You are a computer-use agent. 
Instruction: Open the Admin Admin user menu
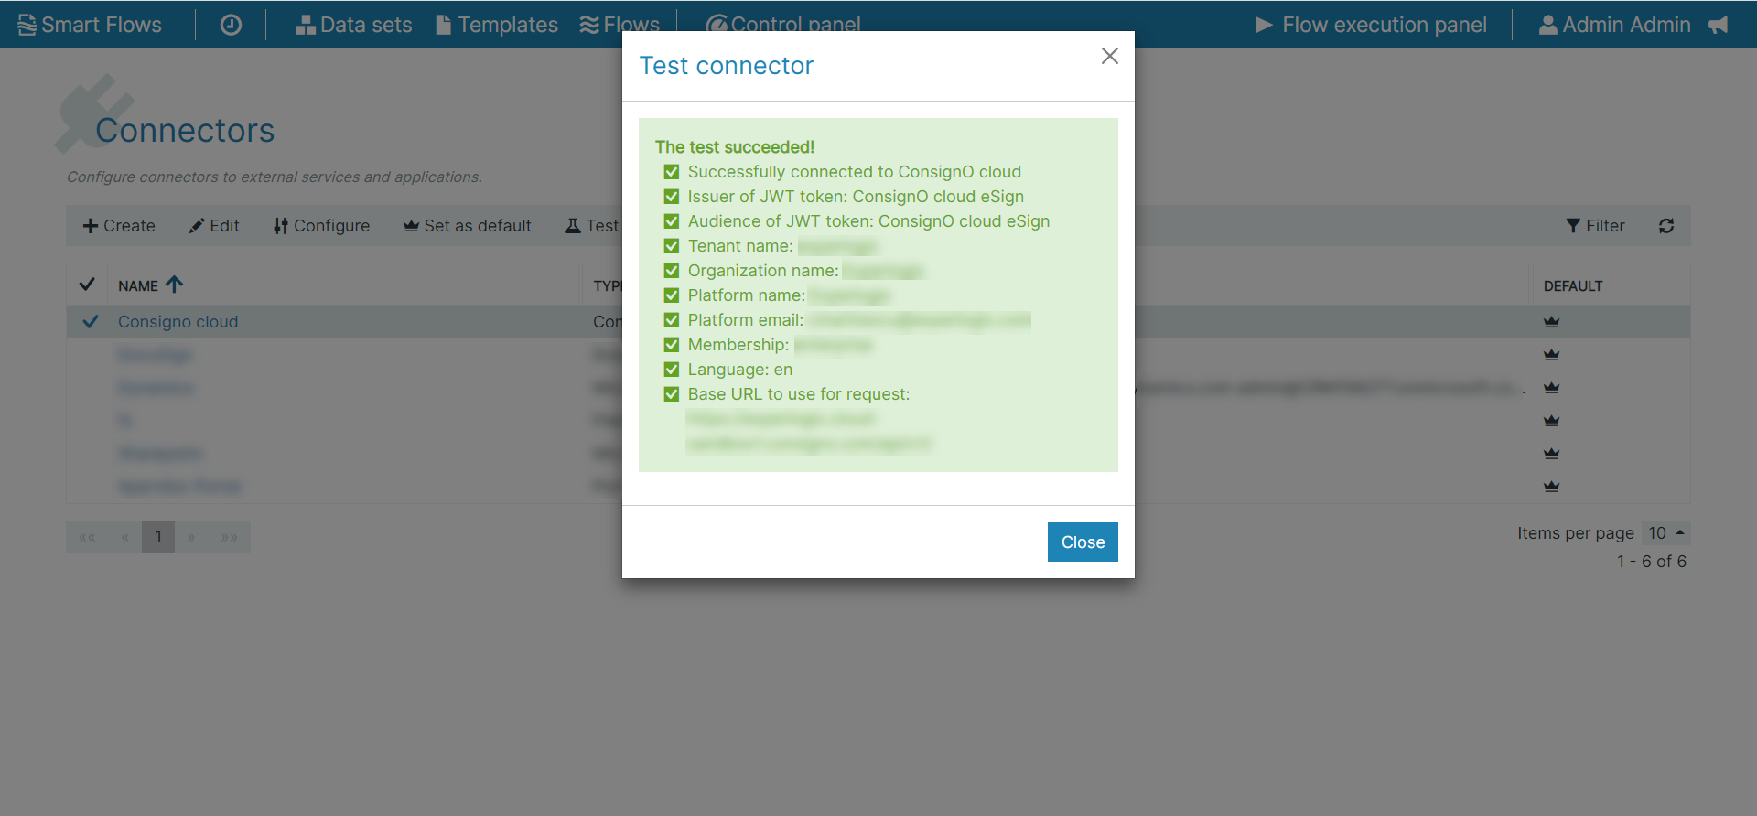[1614, 25]
